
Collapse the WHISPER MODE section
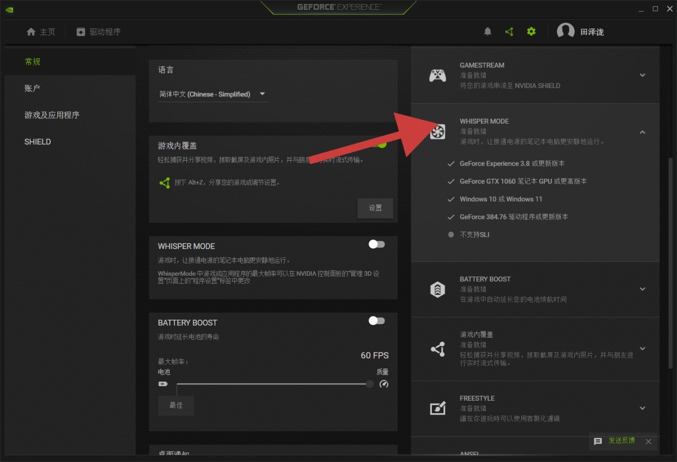[642, 132]
